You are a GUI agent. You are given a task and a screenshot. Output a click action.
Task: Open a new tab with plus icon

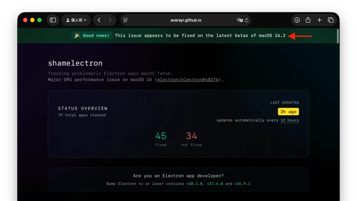pyautogui.click(x=319, y=20)
